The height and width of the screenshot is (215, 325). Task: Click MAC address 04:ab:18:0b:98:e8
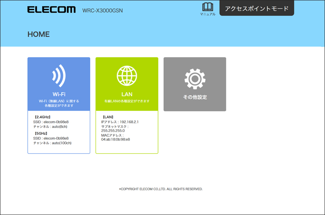115,139
